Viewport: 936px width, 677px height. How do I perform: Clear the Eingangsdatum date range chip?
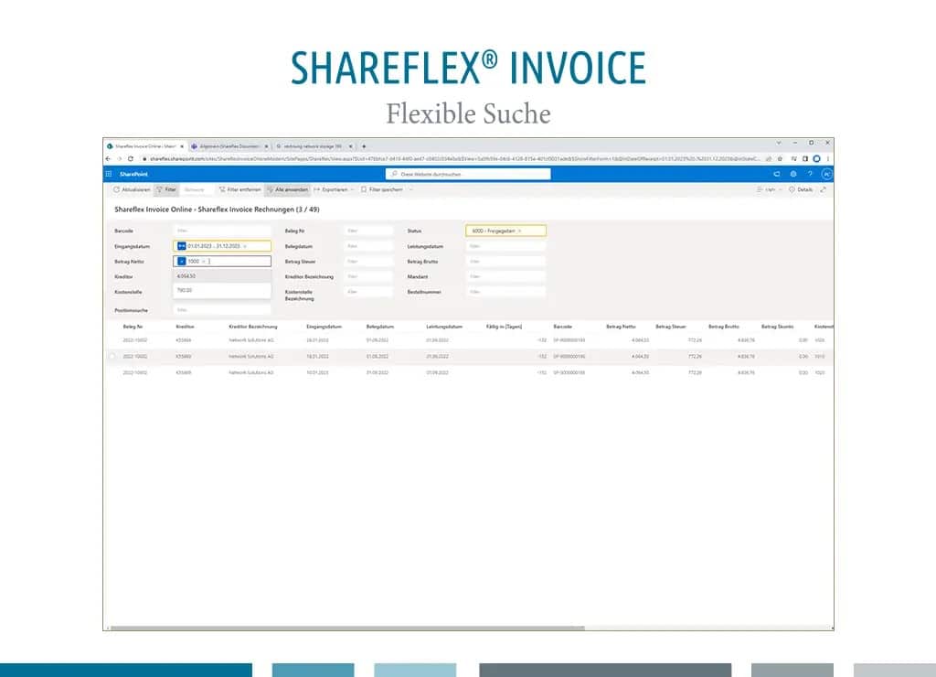point(244,245)
